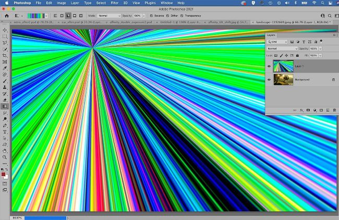
Task: Choose the Diamond Gradient style icon
Action: (x=81, y=16)
